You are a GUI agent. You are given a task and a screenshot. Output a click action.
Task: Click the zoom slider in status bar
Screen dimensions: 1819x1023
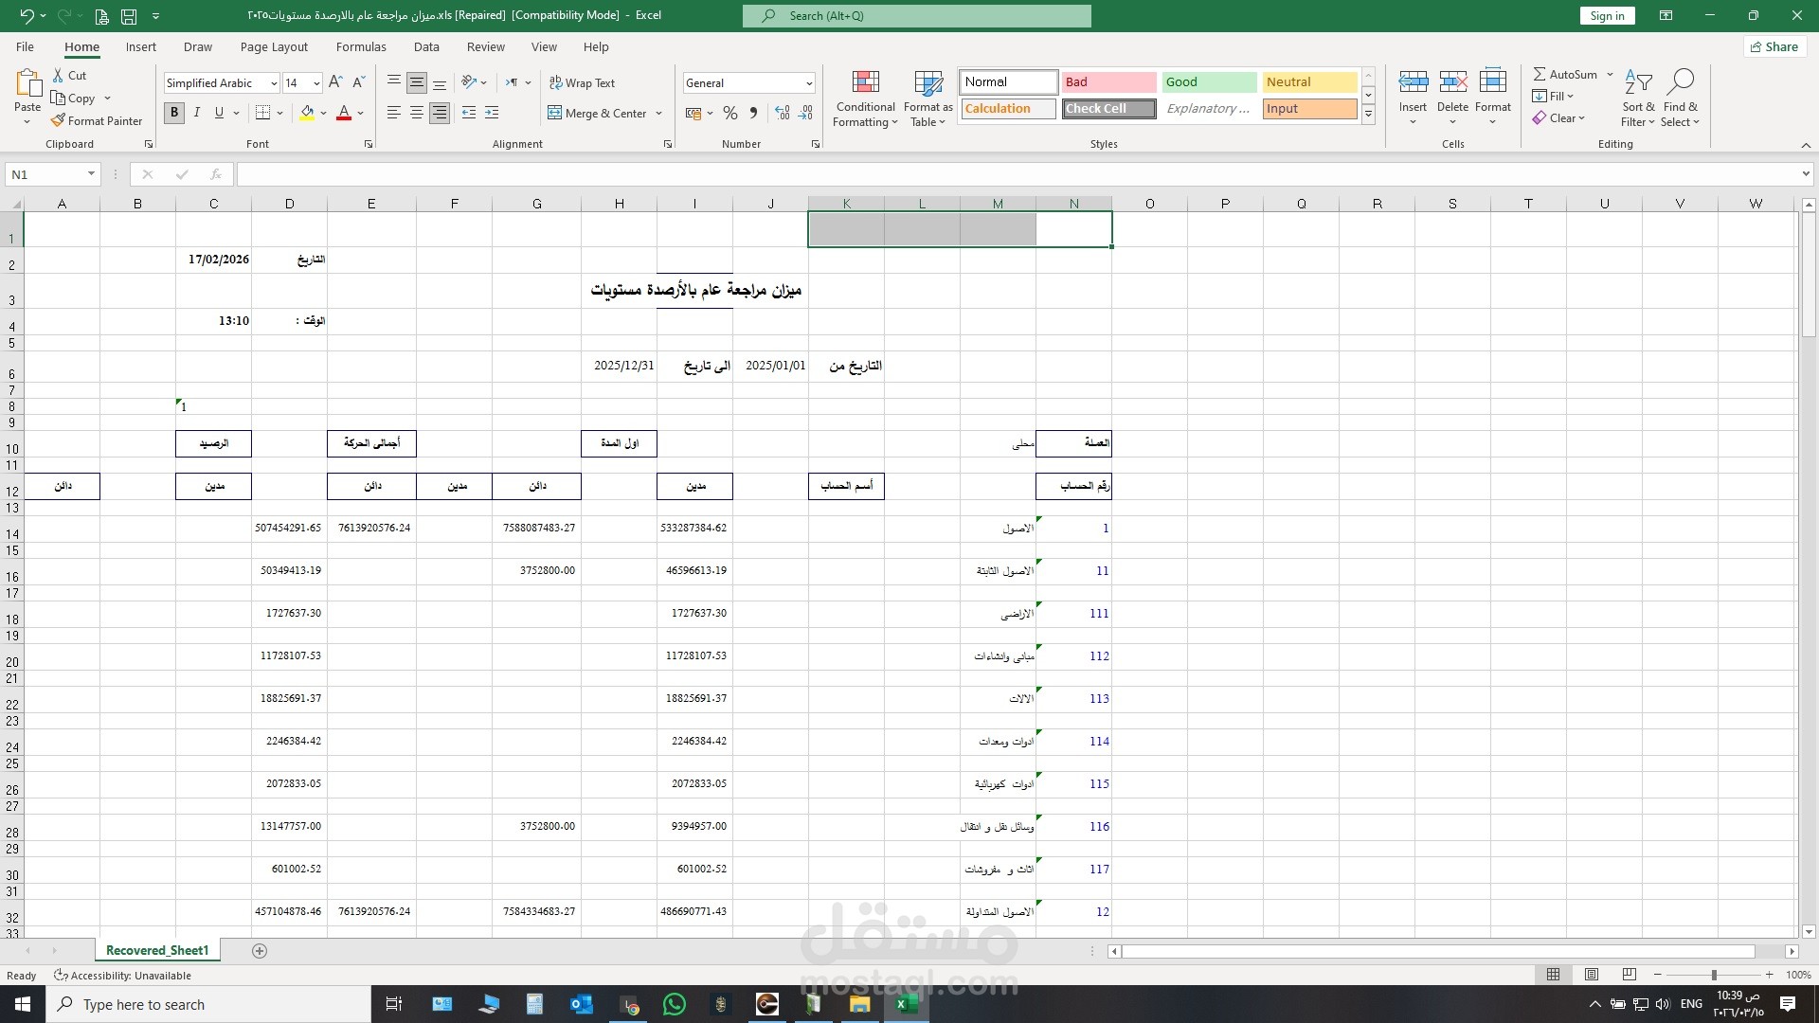(1713, 975)
